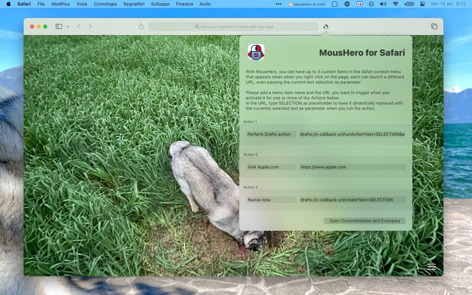This screenshot has height=295, width=472.
Task: Go forward with the Safari forward arrow
Action: tap(90, 26)
